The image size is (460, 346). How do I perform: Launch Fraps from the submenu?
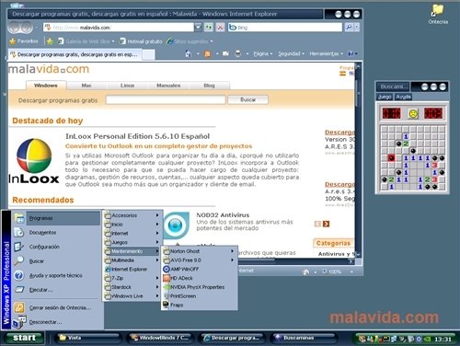click(200, 305)
